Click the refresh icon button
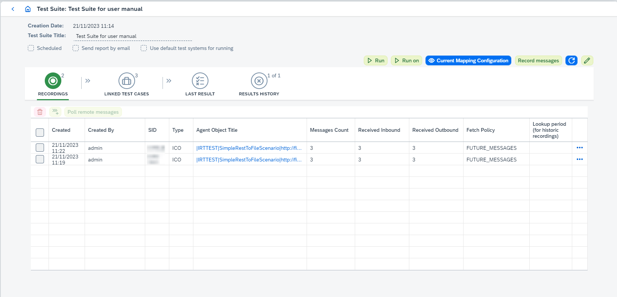Viewport: 617px width, 297px height. click(x=571, y=60)
